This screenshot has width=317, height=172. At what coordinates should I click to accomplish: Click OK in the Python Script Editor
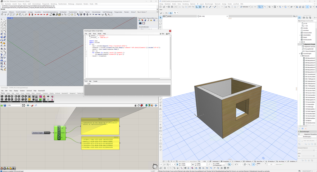click(x=168, y=34)
